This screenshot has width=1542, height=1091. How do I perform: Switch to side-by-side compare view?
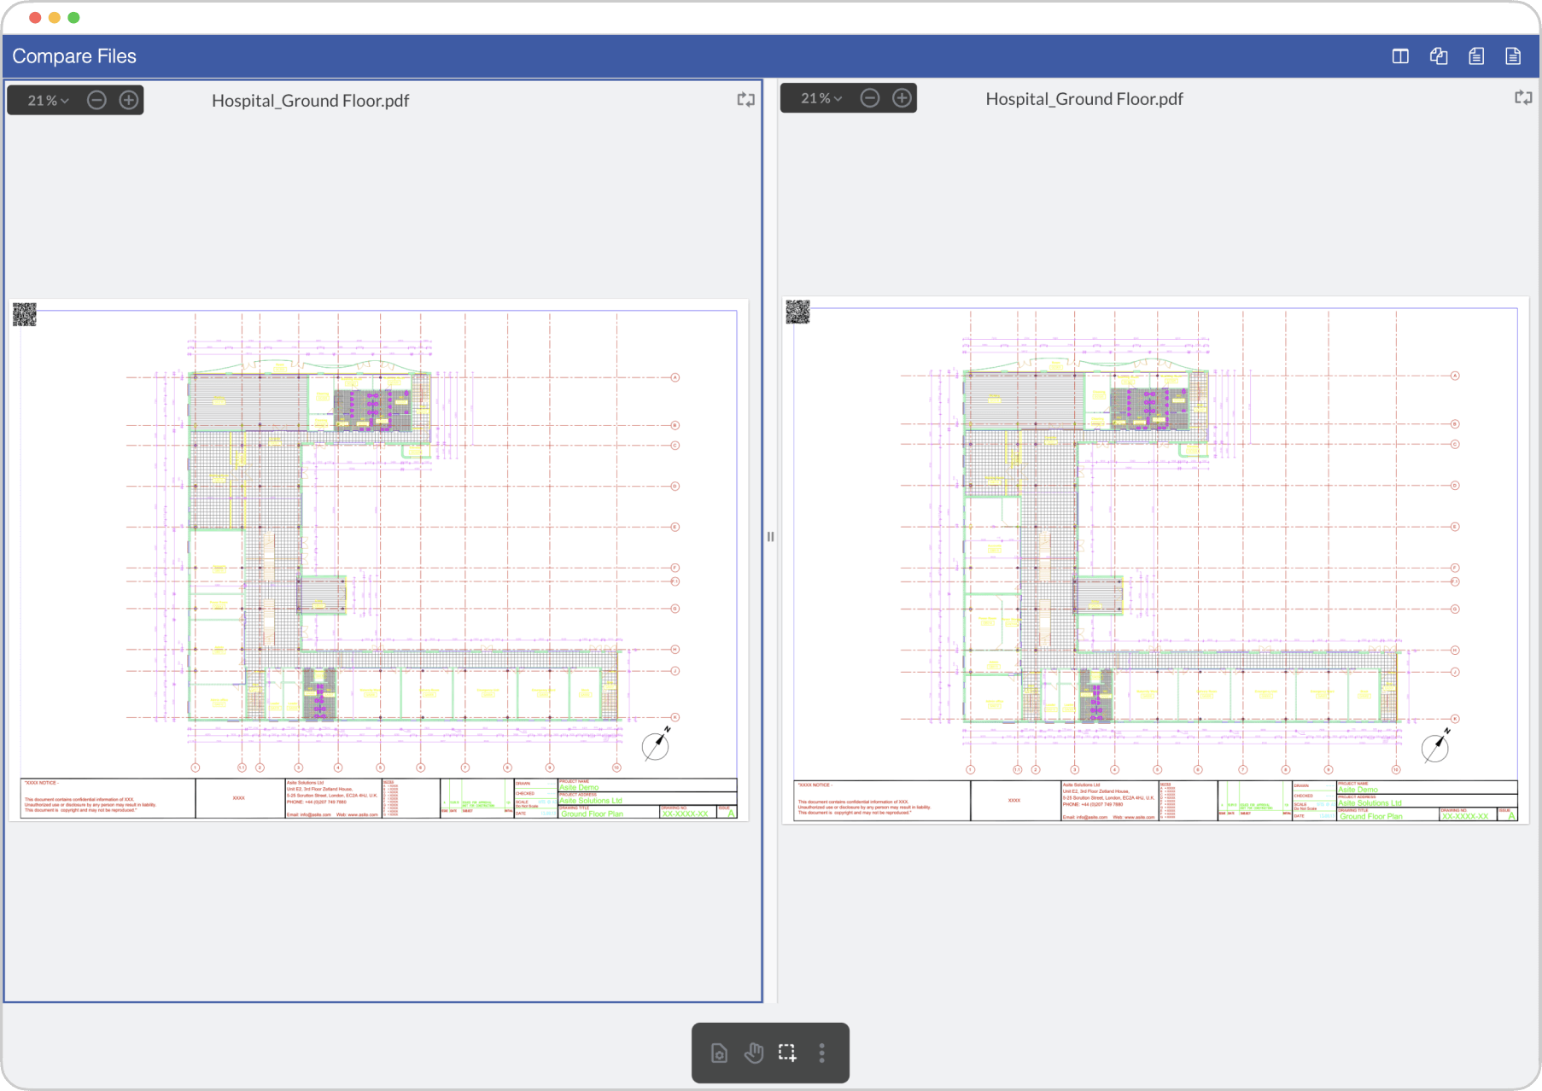point(1400,56)
